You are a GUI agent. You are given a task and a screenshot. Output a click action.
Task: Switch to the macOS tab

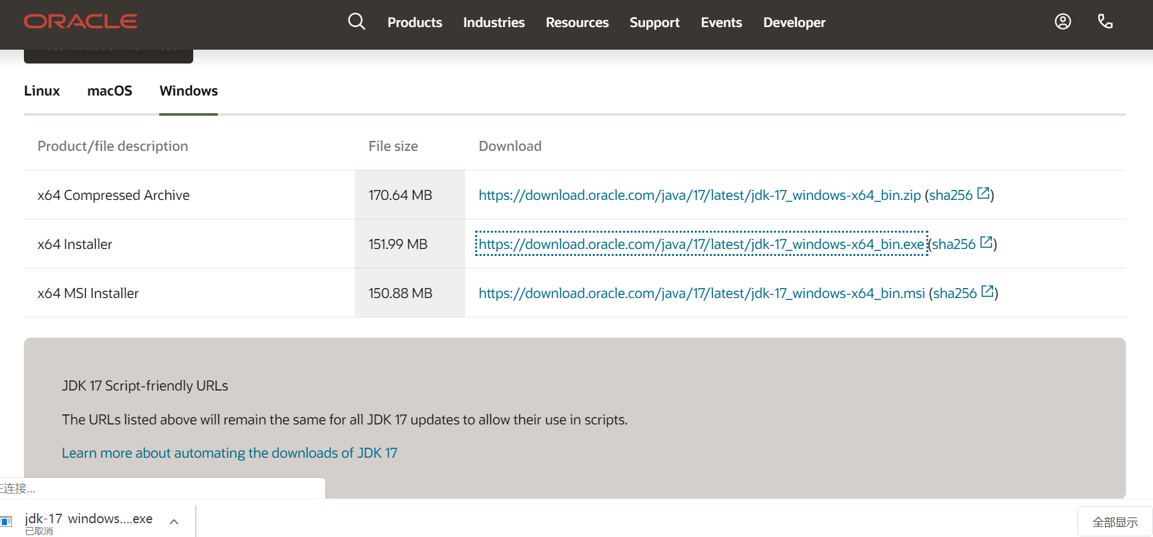click(x=110, y=91)
